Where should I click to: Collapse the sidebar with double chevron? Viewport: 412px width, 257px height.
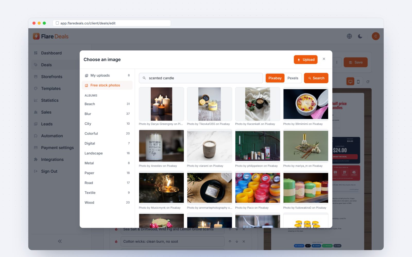[x=60, y=241]
